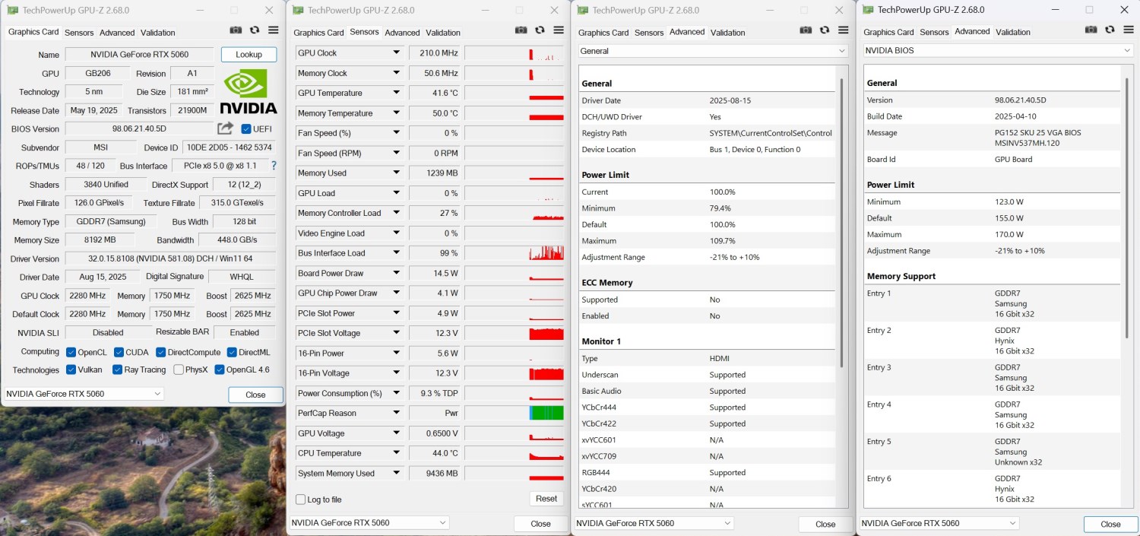
Task: Click GPU-Z title icon in first window
Action: 13,11
